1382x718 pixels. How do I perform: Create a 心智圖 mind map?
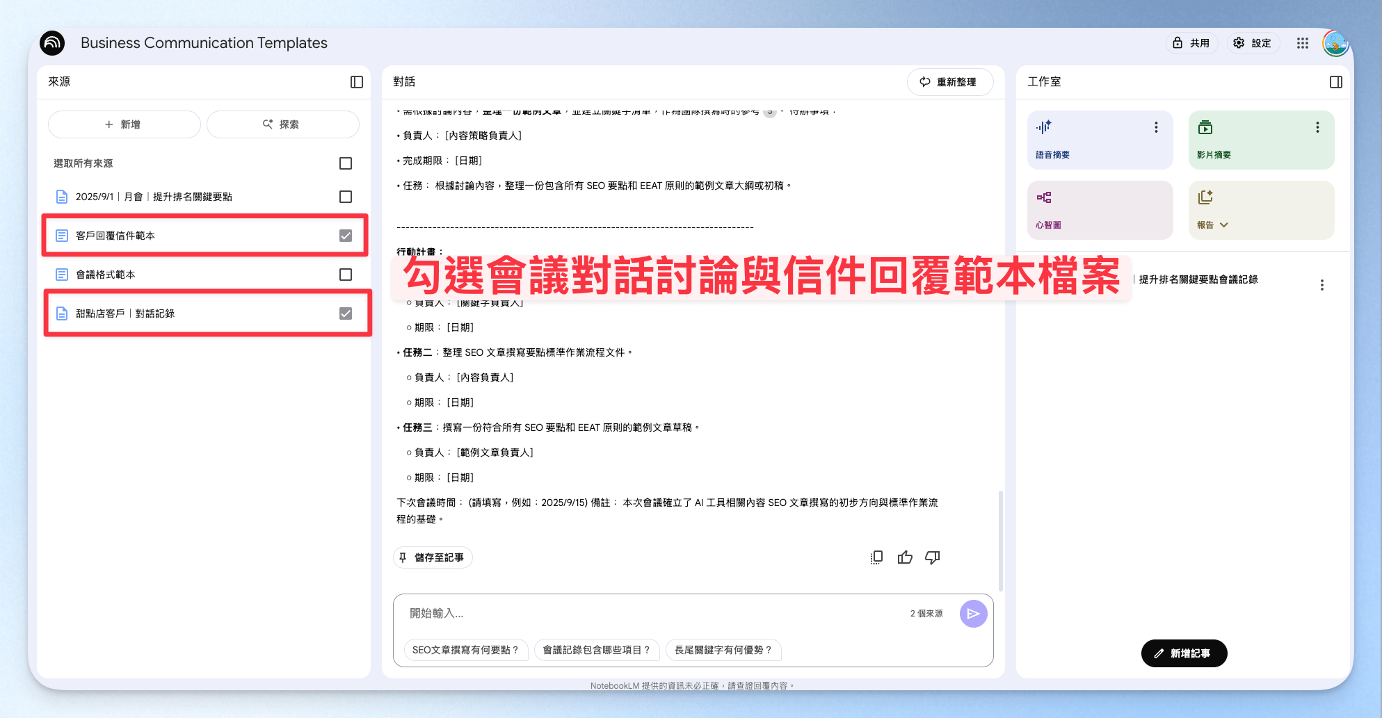coord(1100,210)
